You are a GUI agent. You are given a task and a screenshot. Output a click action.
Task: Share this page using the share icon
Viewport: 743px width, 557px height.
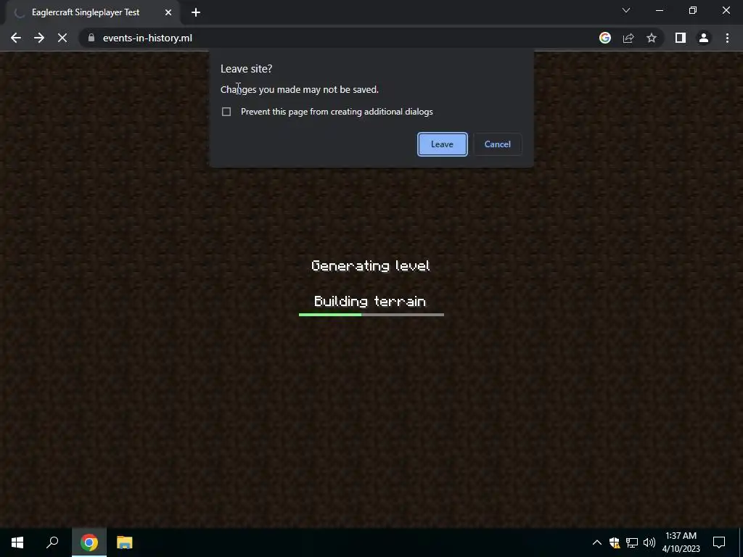pyautogui.click(x=628, y=38)
